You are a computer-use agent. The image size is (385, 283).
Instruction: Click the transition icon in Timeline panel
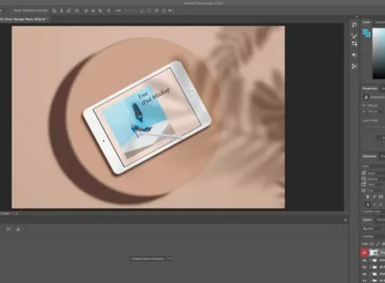click(18, 229)
